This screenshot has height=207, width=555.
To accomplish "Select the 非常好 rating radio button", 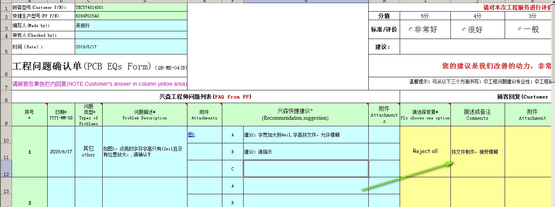I will pos(411,30).
